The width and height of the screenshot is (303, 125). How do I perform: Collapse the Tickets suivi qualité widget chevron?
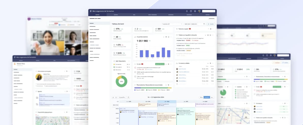205,35
